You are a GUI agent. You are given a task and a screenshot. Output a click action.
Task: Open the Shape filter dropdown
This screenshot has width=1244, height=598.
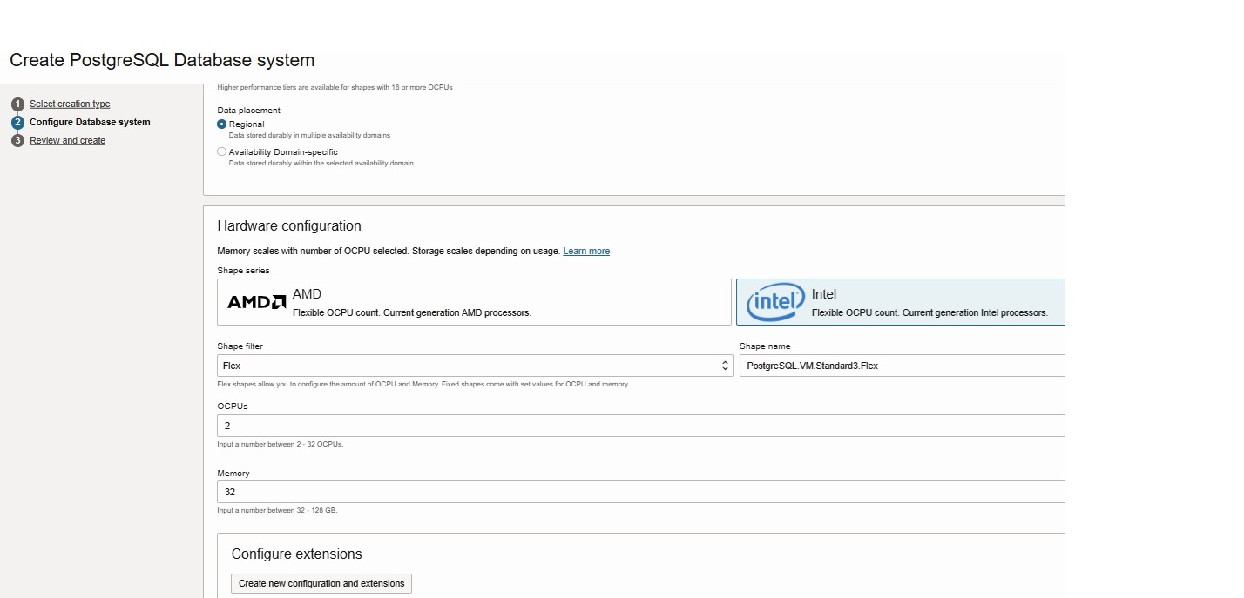tap(475, 366)
